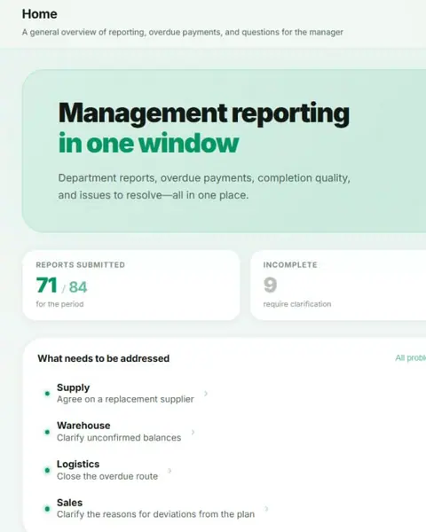Click the green bullet beside Logistics
Image resolution: width=426 pixels, height=532 pixels.
47,471
